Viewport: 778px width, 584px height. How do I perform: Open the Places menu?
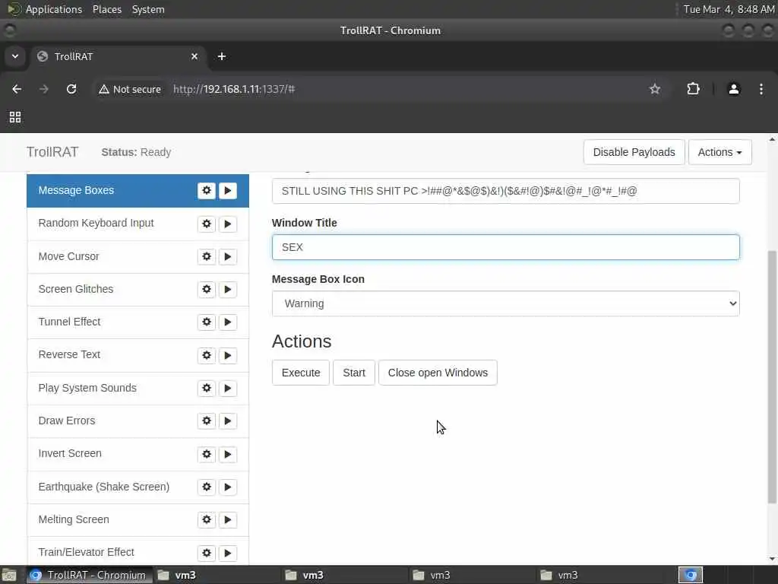click(107, 9)
